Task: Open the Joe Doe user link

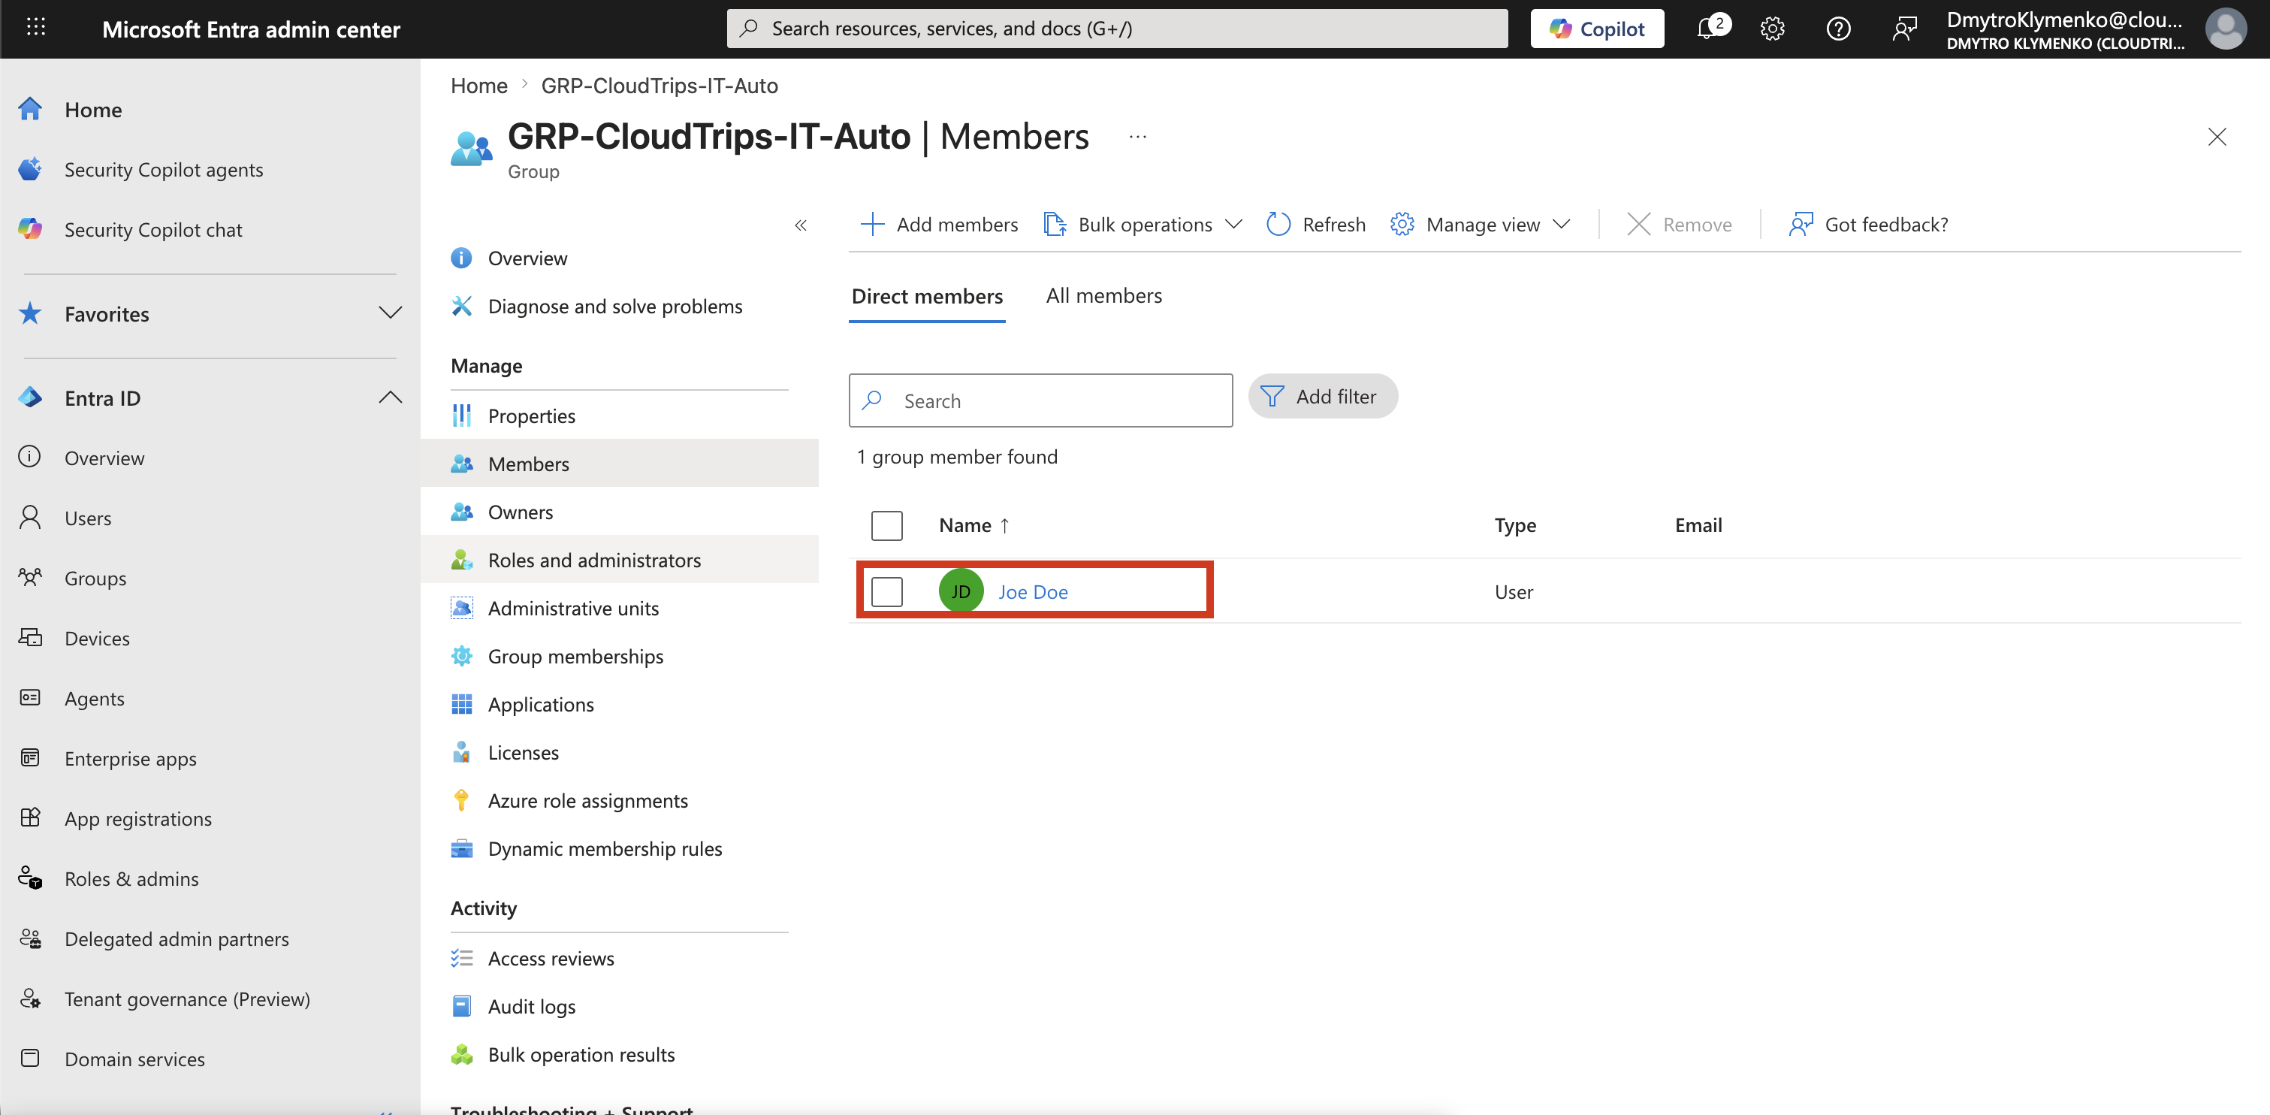Action: pyautogui.click(x=1032, y=592)
